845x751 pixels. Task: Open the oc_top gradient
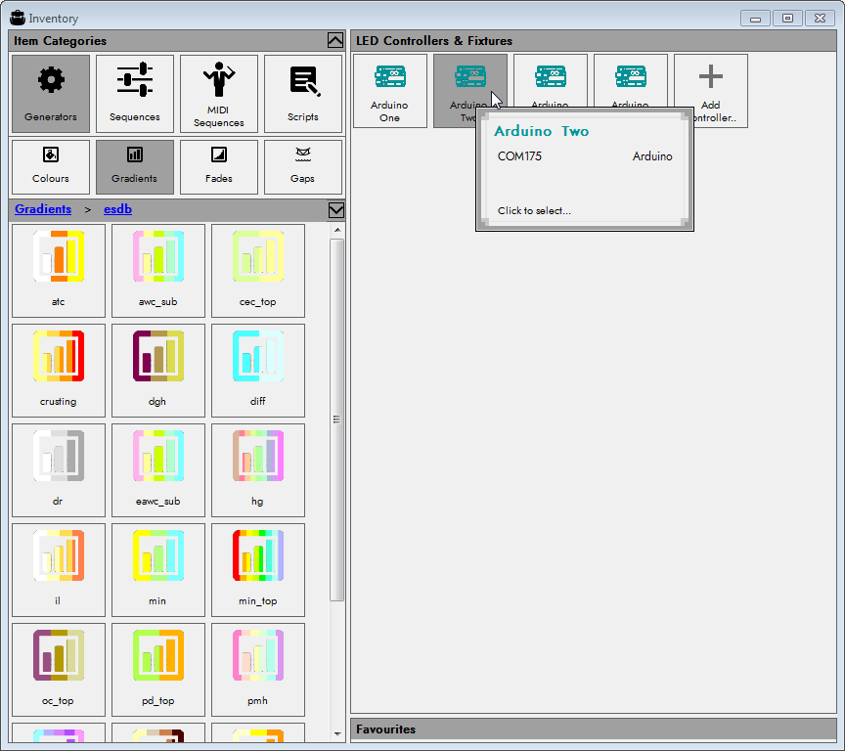tap(59, 669)
